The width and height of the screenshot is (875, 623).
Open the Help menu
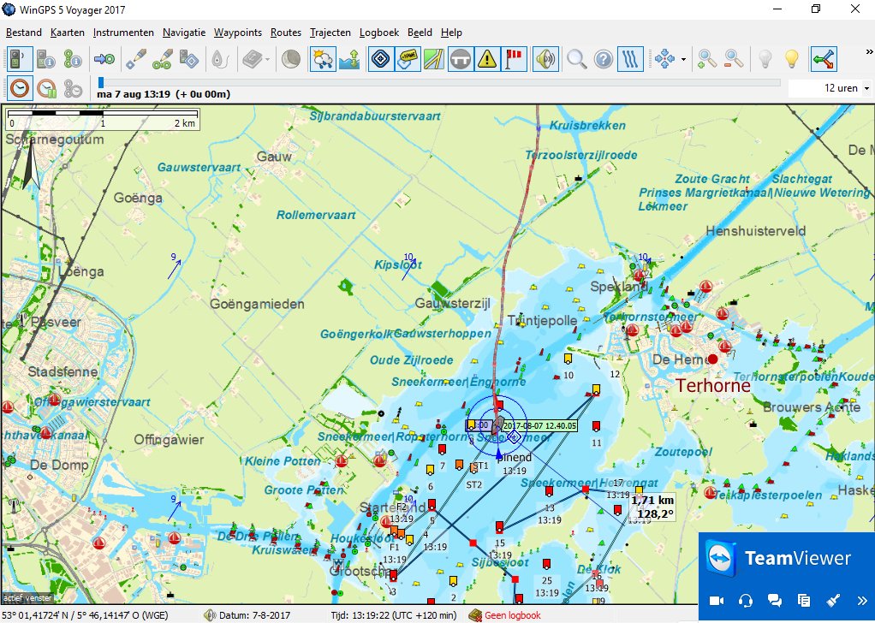click(x=451, y=33)
